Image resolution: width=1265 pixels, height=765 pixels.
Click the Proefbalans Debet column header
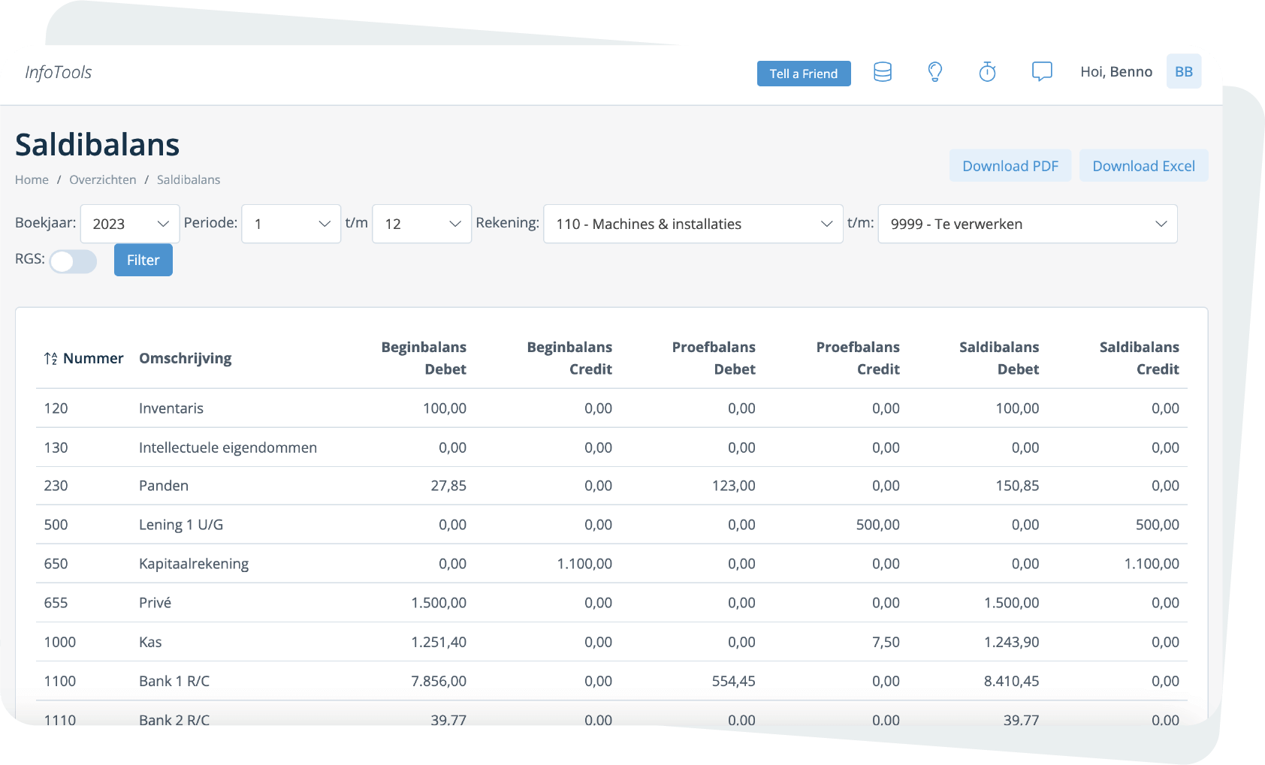click(x=714, y=358)
